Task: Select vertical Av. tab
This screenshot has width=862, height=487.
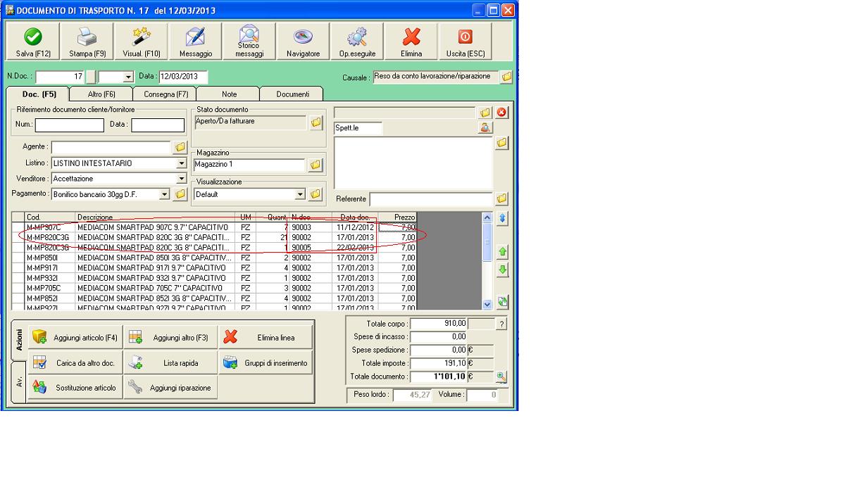Action: click(19, 381)
